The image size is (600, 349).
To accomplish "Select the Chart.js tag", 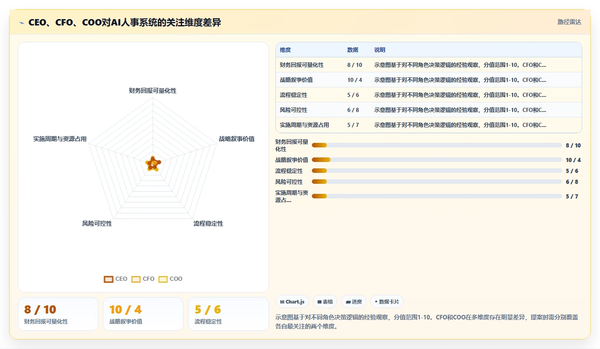I will [292, 302].
